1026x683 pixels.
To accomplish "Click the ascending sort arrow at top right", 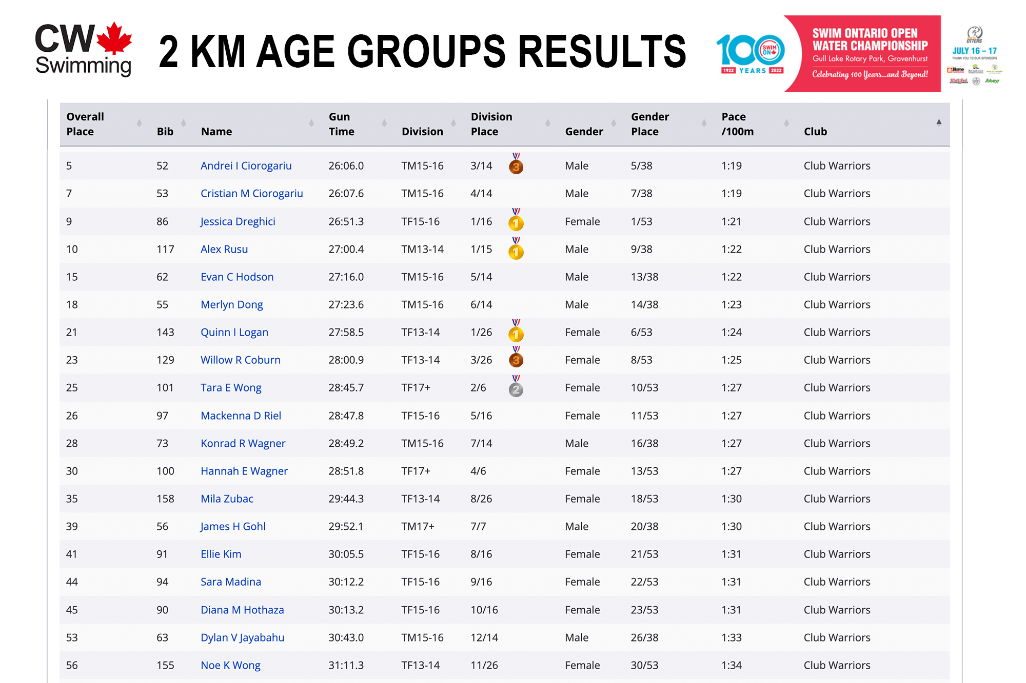I will pyautogui.click(x=939, y=121).
